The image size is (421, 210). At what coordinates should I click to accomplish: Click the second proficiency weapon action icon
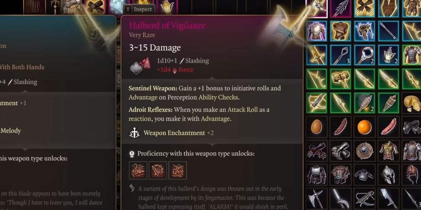coord(158,170)
